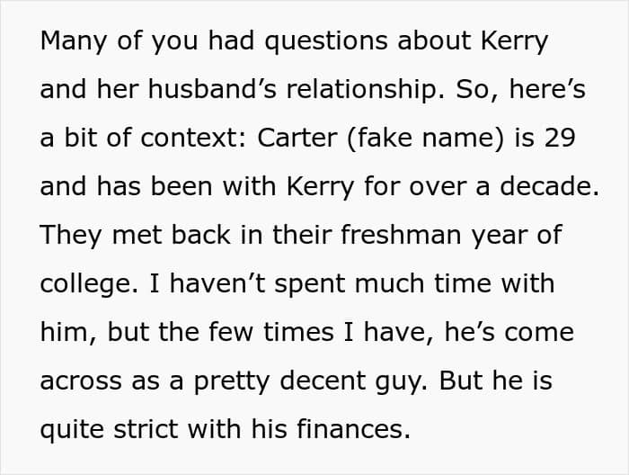Click the word "across" in the text
This screenshot has width=629, height=475.
coord(81,381)
